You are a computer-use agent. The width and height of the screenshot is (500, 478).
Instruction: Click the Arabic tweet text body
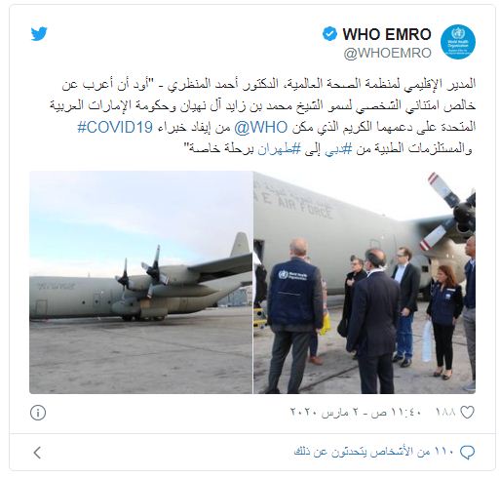point(262,116)
